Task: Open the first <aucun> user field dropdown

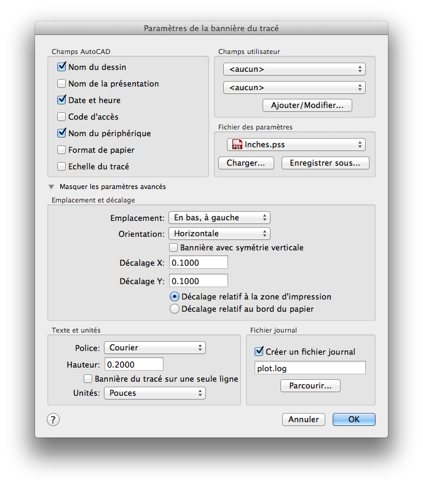Action: pyautogui.click(x=294, y=69)
